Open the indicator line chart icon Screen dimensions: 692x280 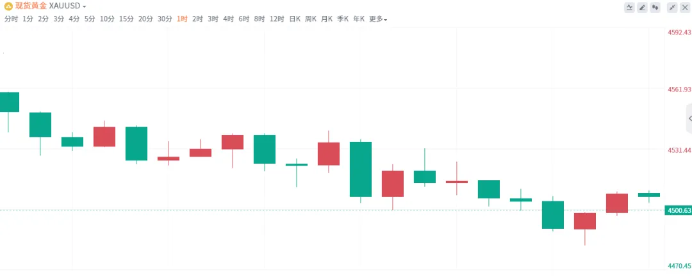[629, 8]
